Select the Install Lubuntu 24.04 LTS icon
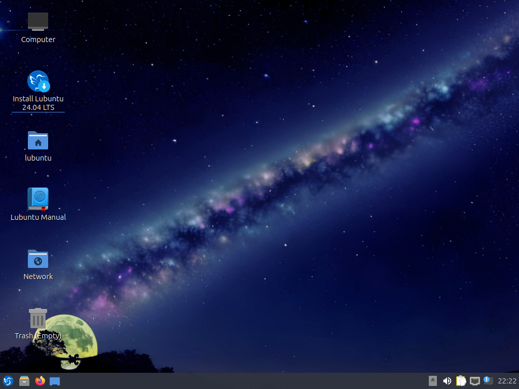The image size is (519, 389). click(x=38, y=81)
